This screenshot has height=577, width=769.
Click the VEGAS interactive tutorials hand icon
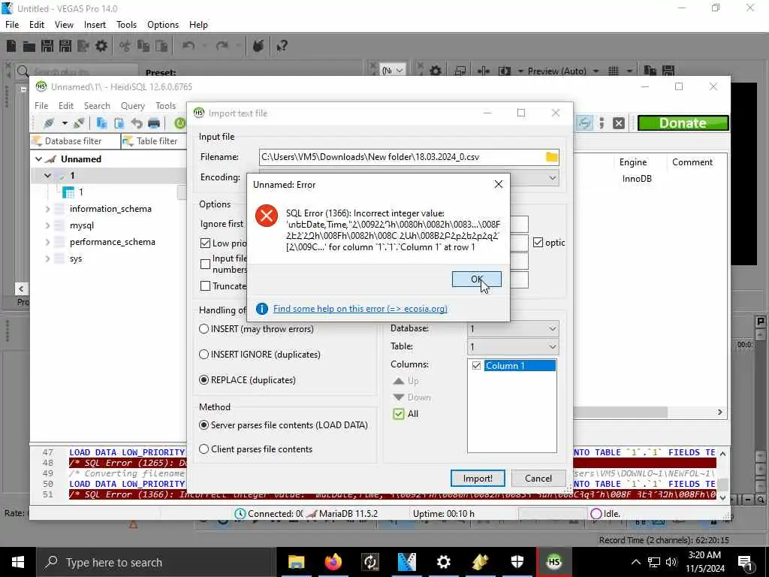click(258, 46)
